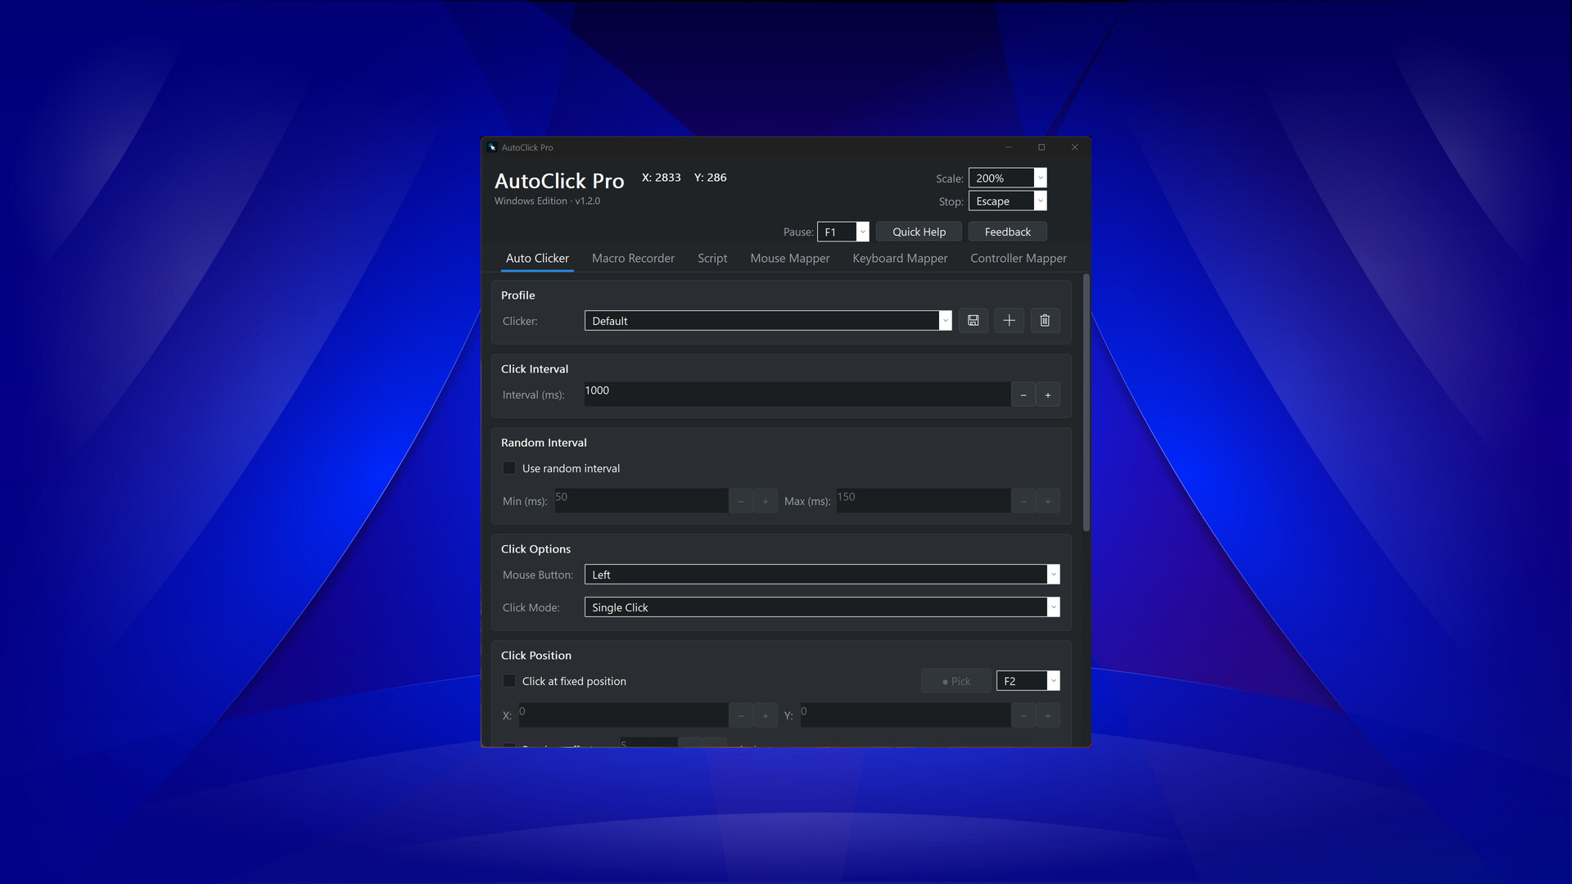Image resolution: width=1572 pixels, height=884 pixels.
Task: Delete the clicker profile with trash icon
Action: pyautogui.click(x=1045, y=321)
